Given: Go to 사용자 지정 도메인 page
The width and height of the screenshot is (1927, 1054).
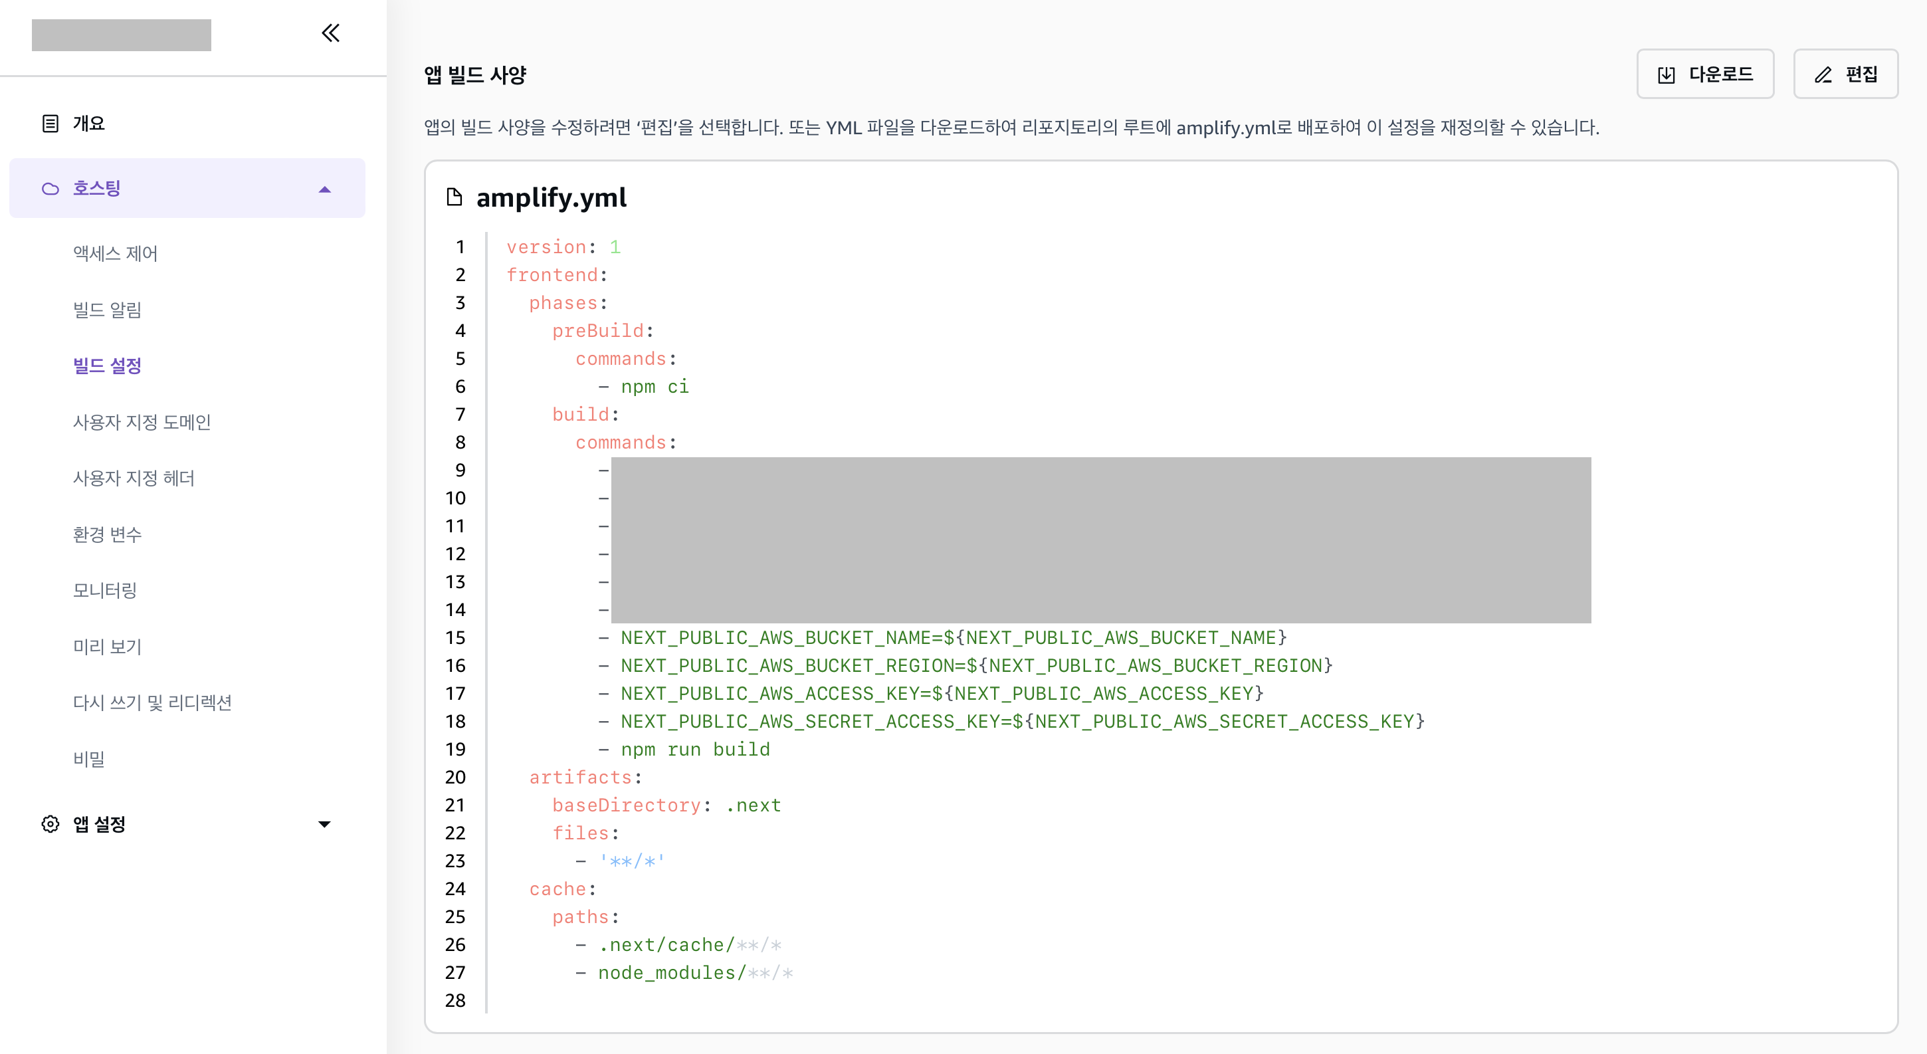Looking at the screenshot, I should 142,422.
